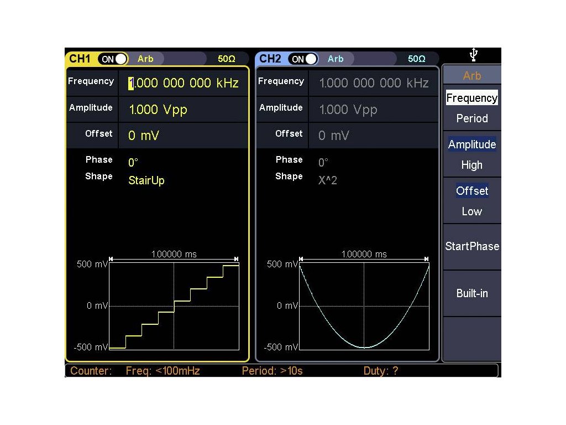
Task: Edit the CH1 frequency value field
Action: (x=184, y=83)
